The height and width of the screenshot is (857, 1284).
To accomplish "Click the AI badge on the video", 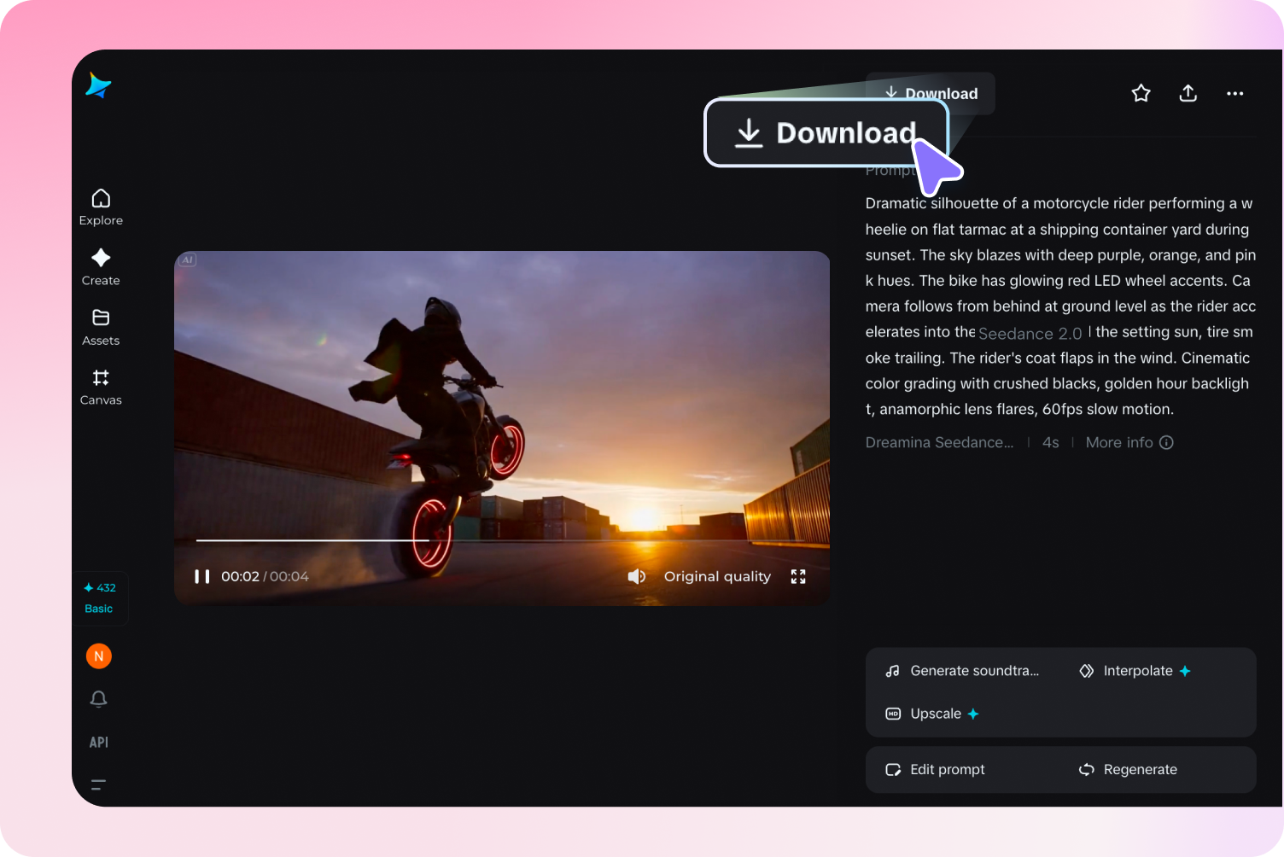I will coord(188,259).
